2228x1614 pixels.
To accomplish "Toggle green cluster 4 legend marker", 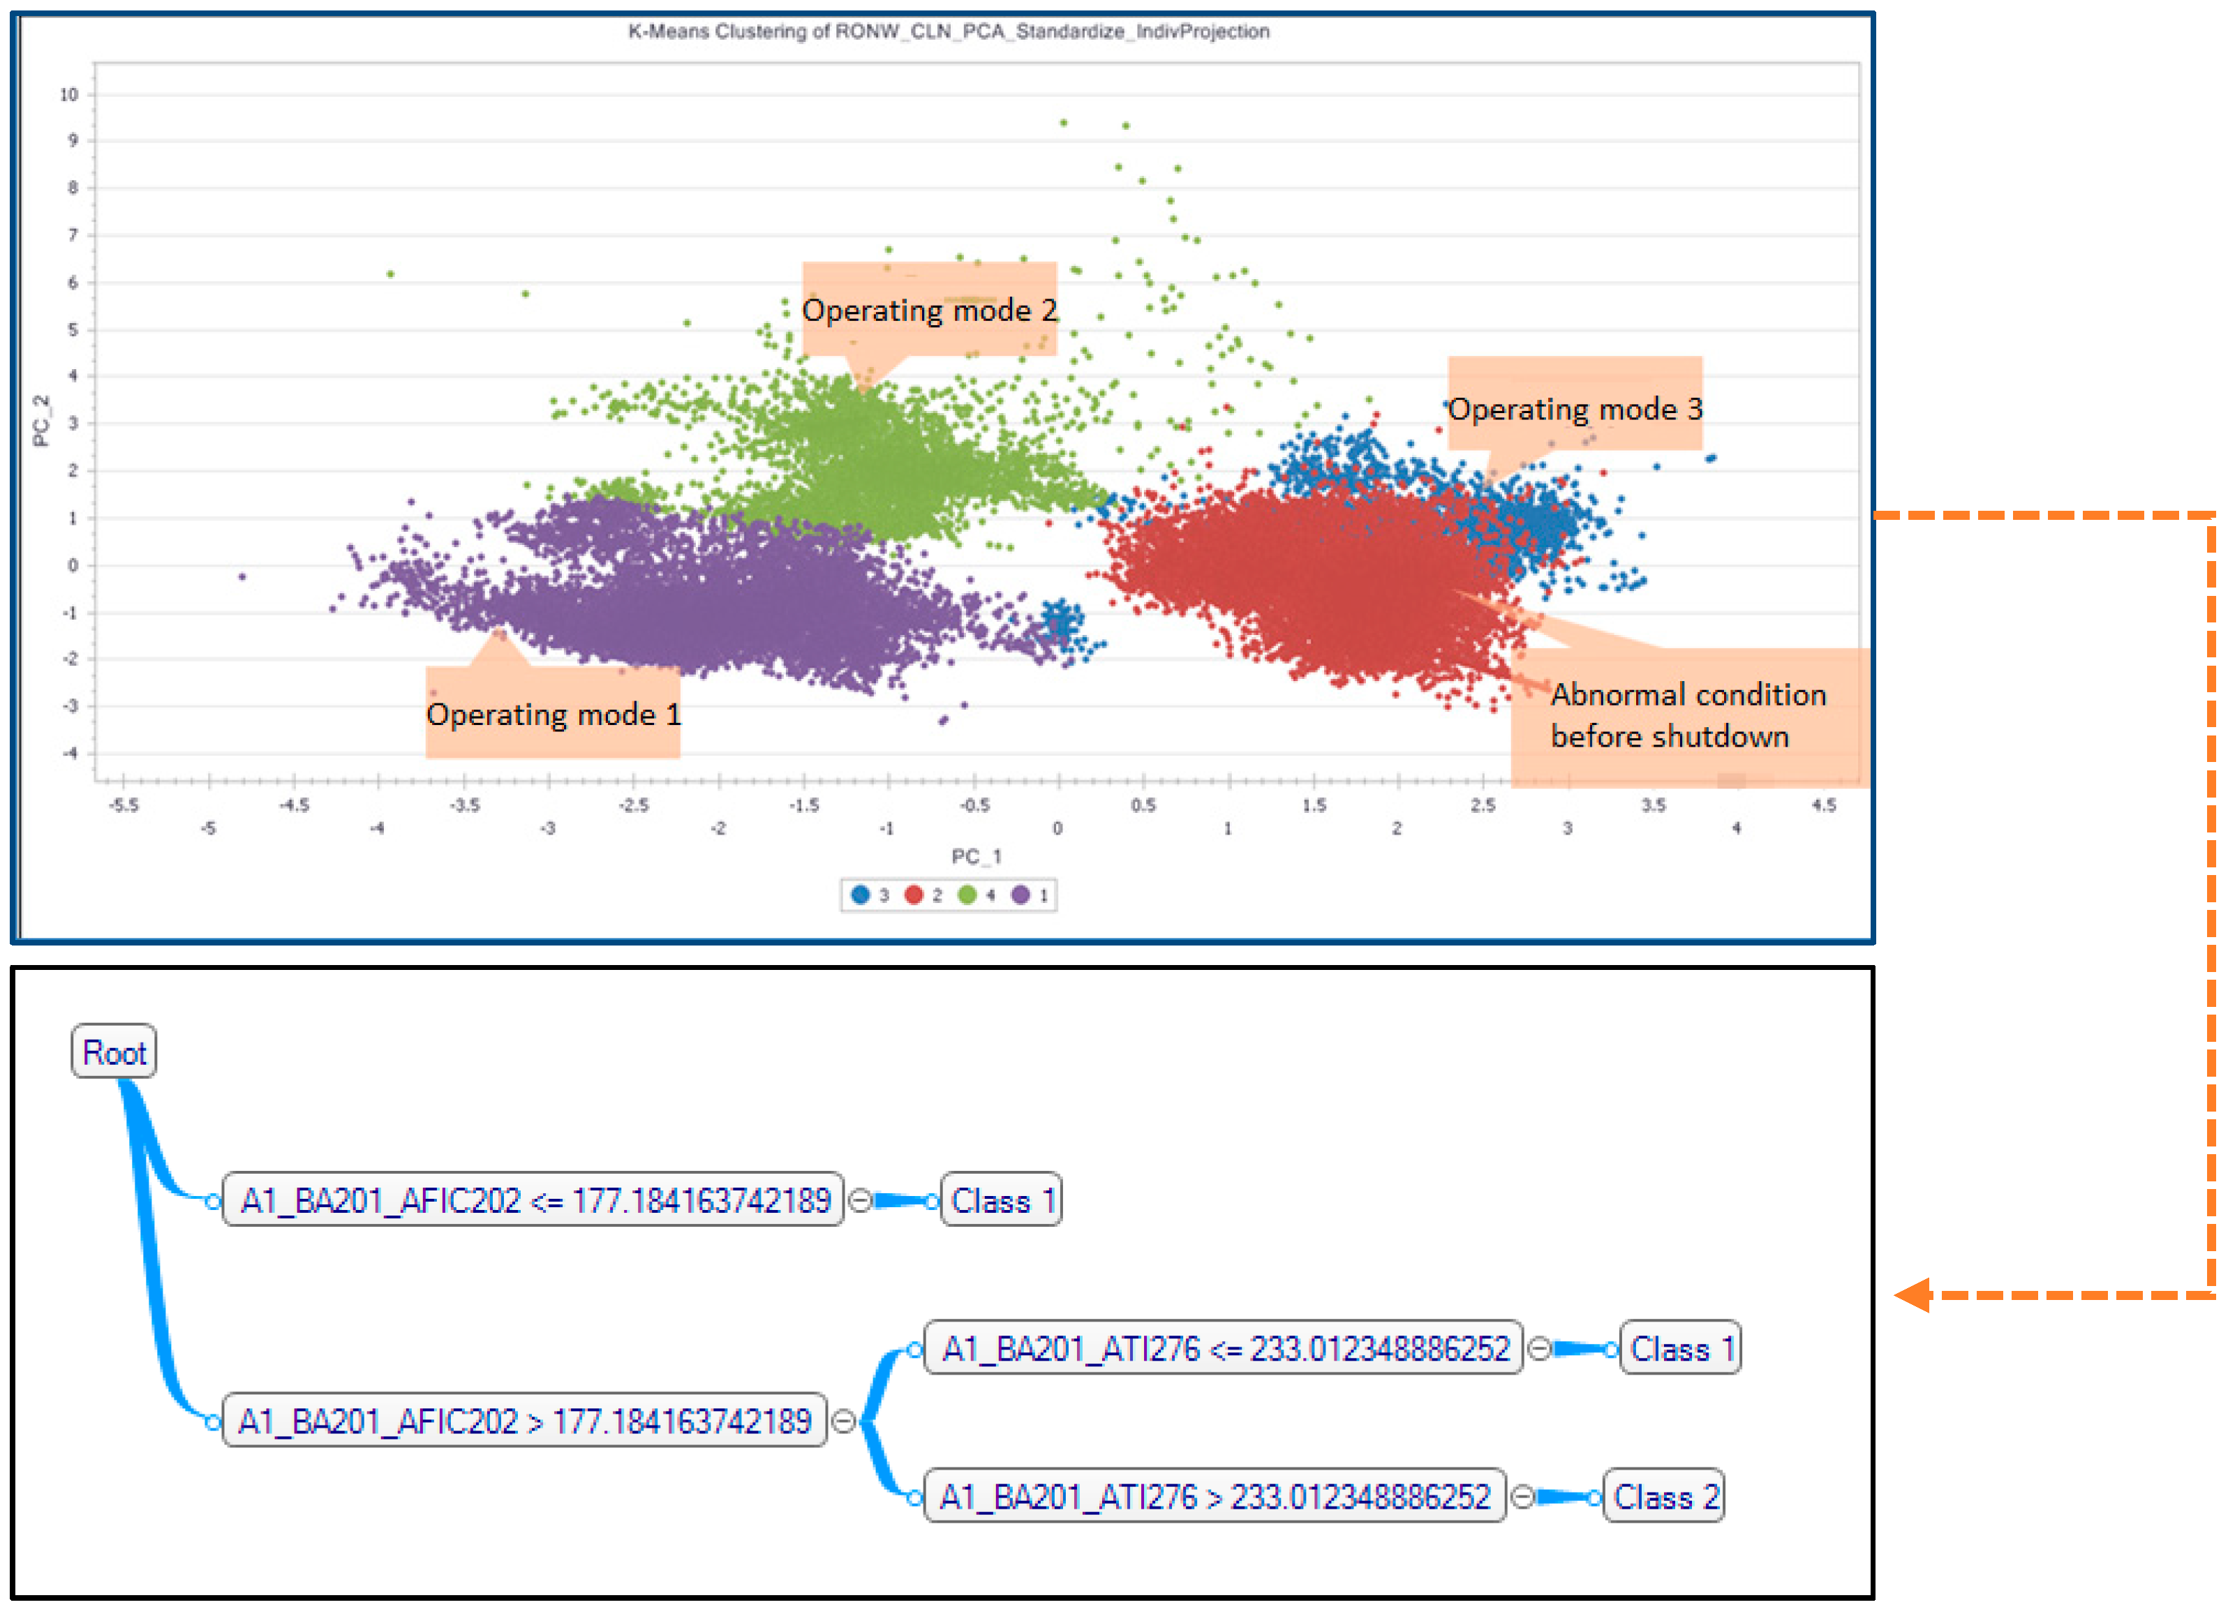I will coord(967,895).
